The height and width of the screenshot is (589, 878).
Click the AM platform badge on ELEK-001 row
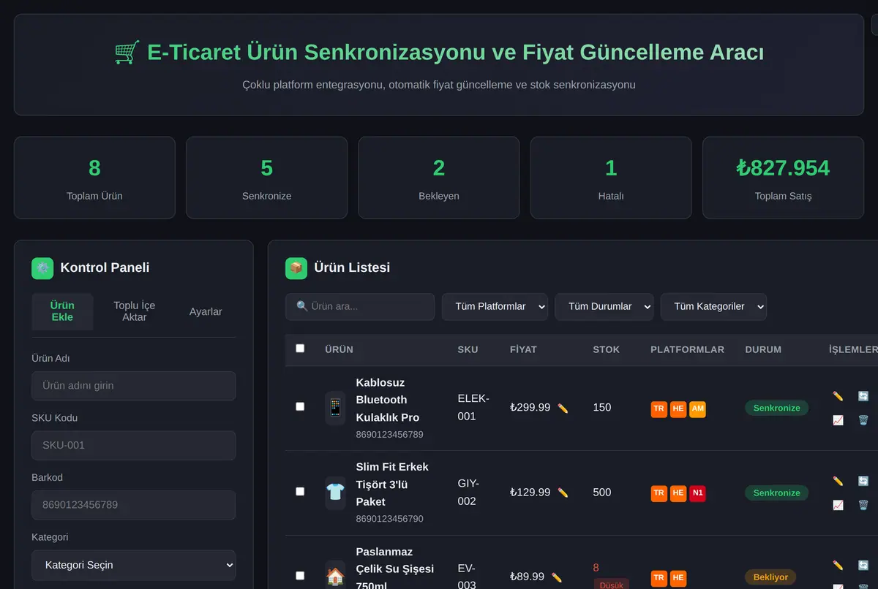pos(697,409)
